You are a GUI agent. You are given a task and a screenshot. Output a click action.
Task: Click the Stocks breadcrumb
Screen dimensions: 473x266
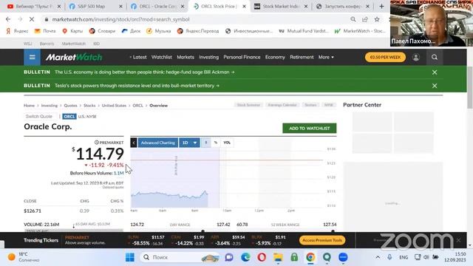(89, 106)
